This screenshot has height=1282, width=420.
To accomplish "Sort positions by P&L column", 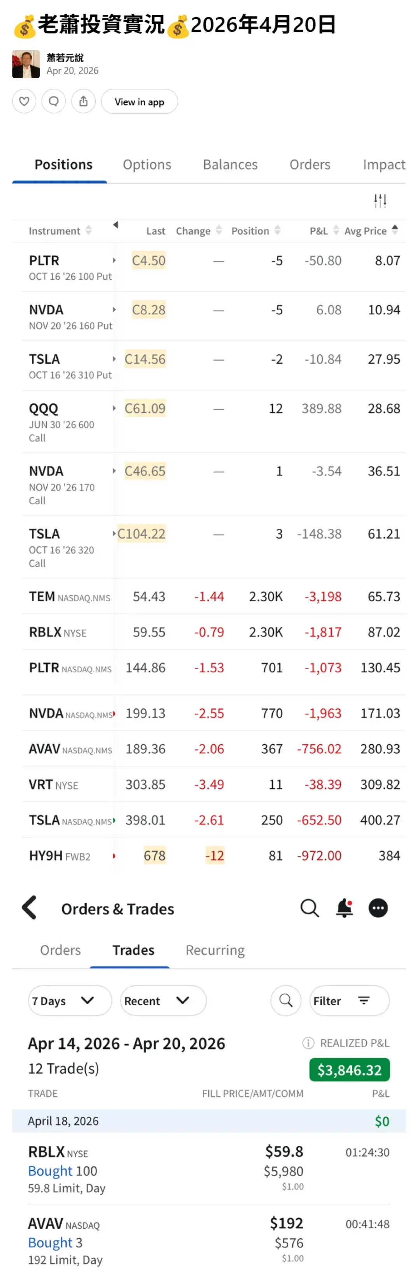I will 324,231.
